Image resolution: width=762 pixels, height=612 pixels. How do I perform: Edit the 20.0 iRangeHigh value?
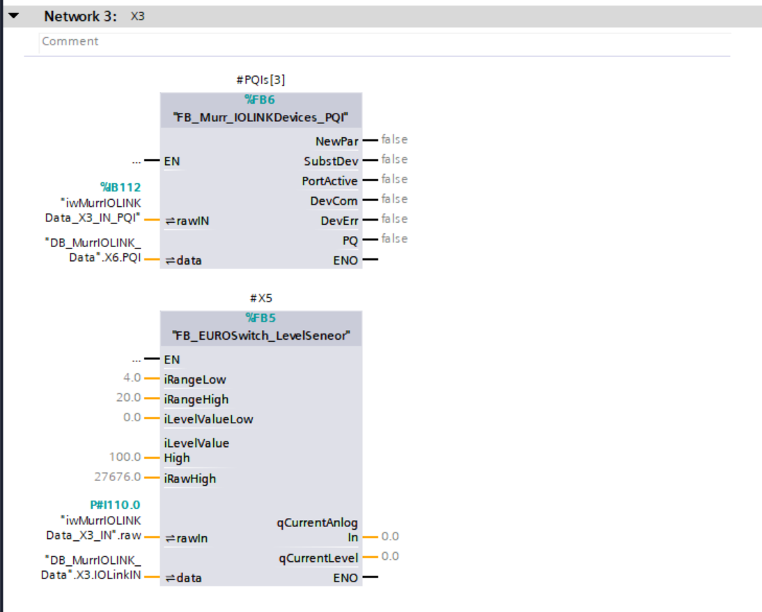[x=129, y=398]
